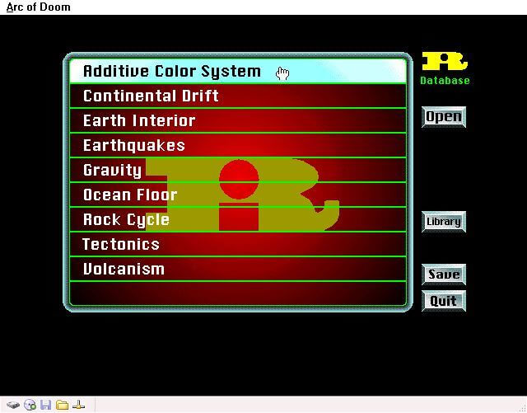Select the Earth Interior entry
The image size is (527, 413).
point(238,120)
